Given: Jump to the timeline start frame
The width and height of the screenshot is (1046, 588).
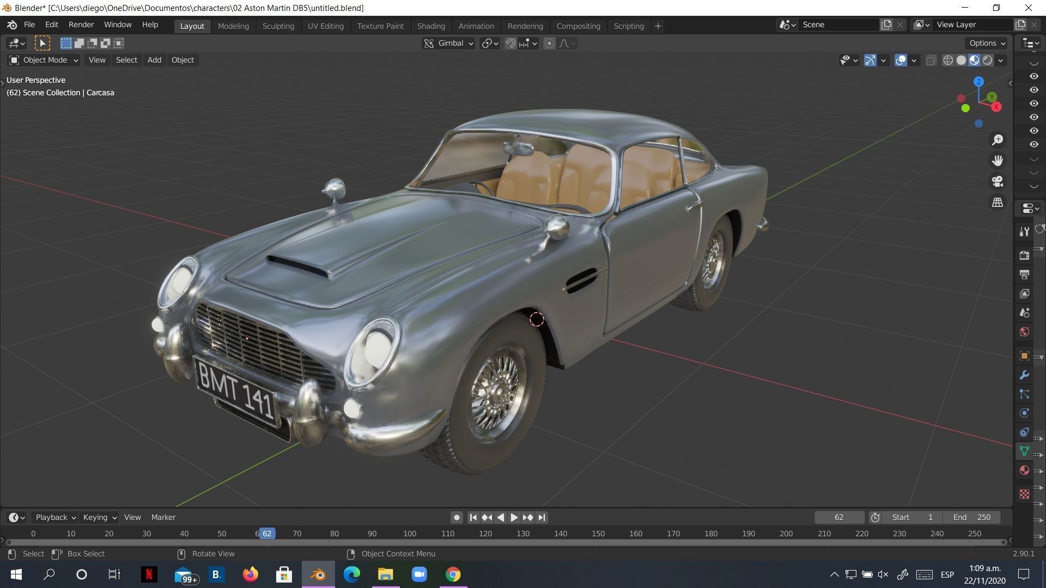Looking at the screenshot, I should 473,517.
